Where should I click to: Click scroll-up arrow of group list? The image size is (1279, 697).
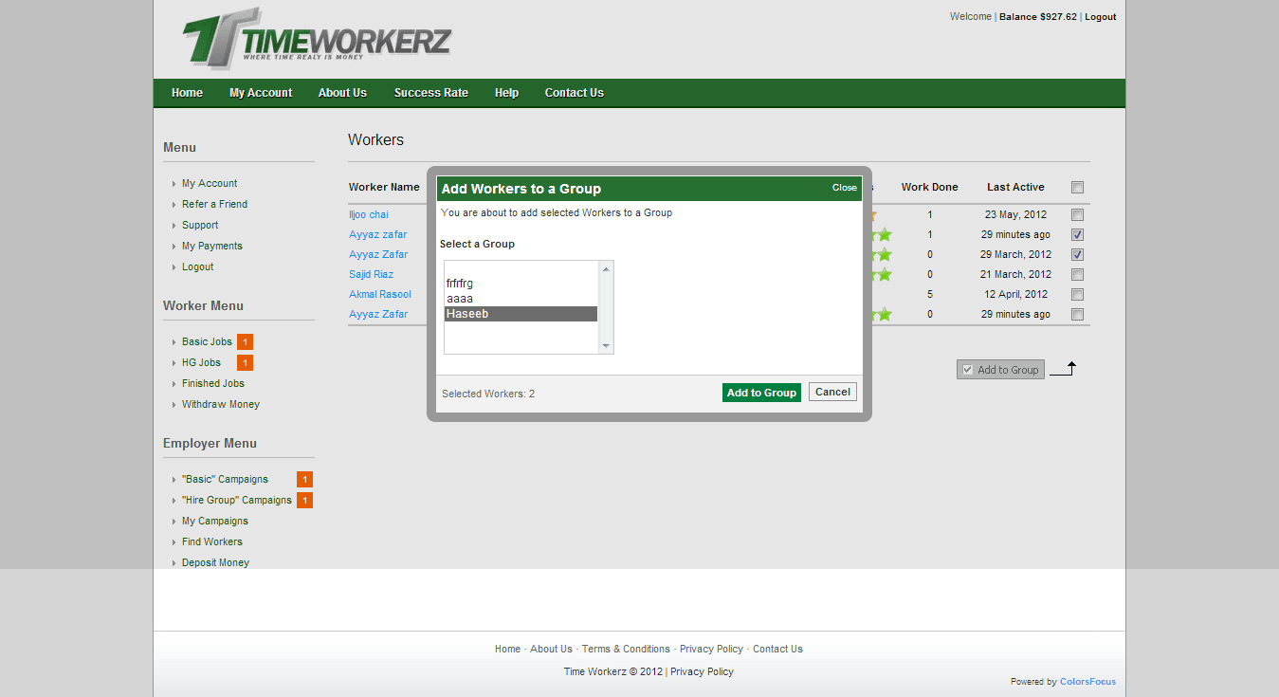point(606,268)
